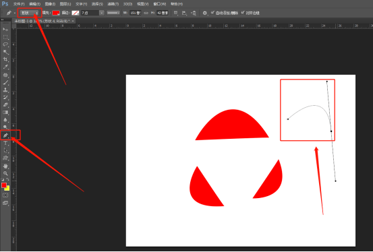Open the Image menu

coord(50,4)
